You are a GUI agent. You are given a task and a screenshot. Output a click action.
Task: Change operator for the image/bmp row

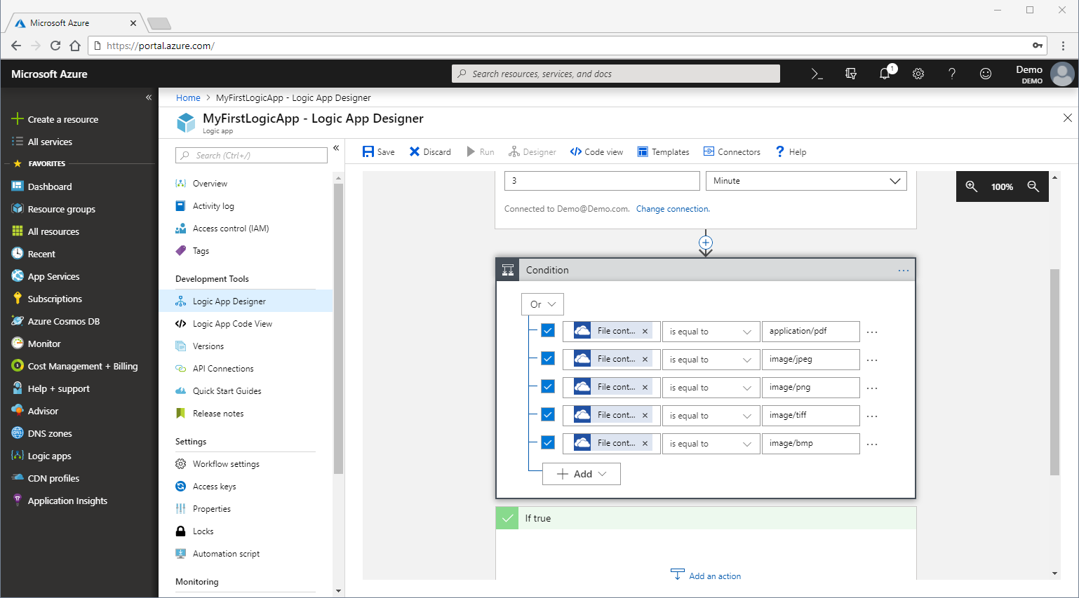(711, 444)
